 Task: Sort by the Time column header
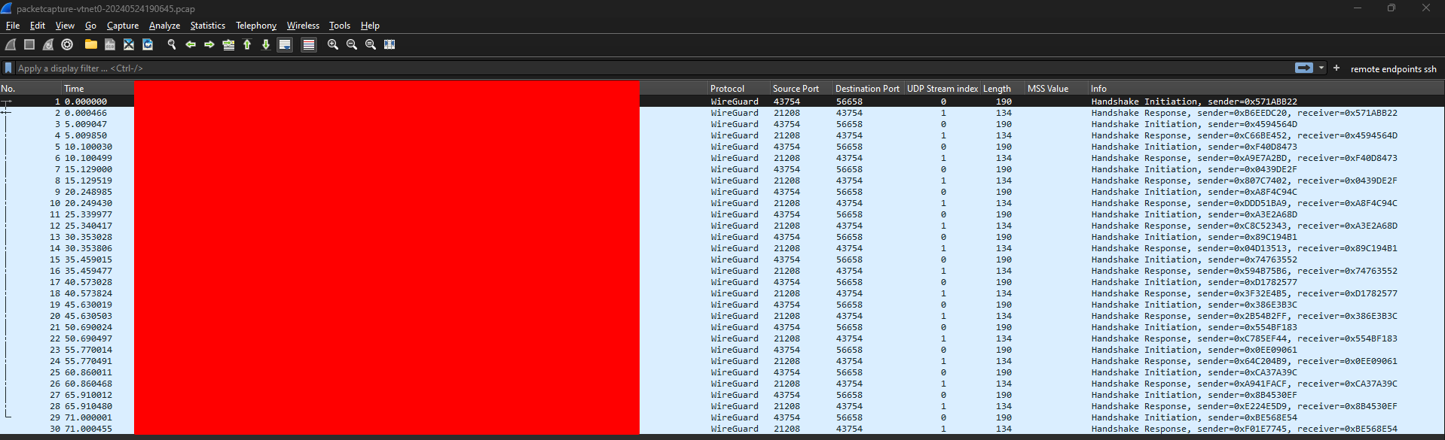99,88
